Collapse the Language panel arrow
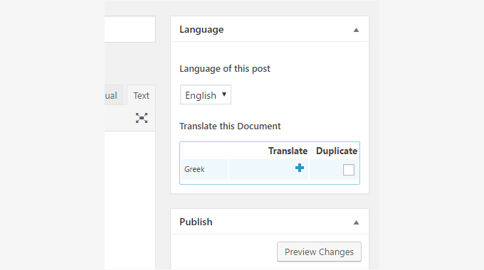Screen dimensions: 484x270 point(356,30)
